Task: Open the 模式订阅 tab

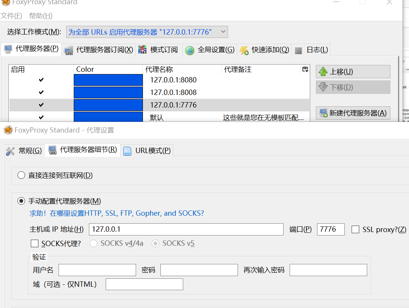Action: (158, 50)
